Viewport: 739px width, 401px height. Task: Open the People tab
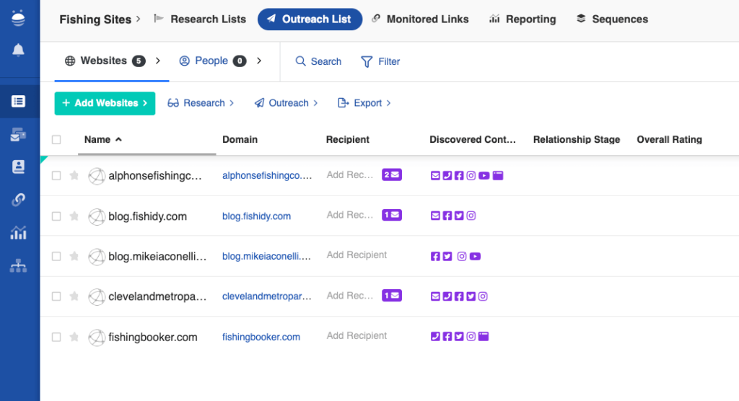tap(211, 61)
